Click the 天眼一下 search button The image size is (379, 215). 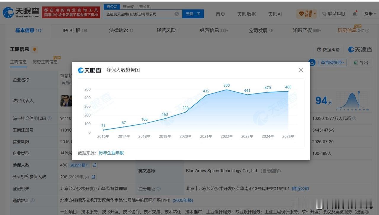click(x=193, y=14)
